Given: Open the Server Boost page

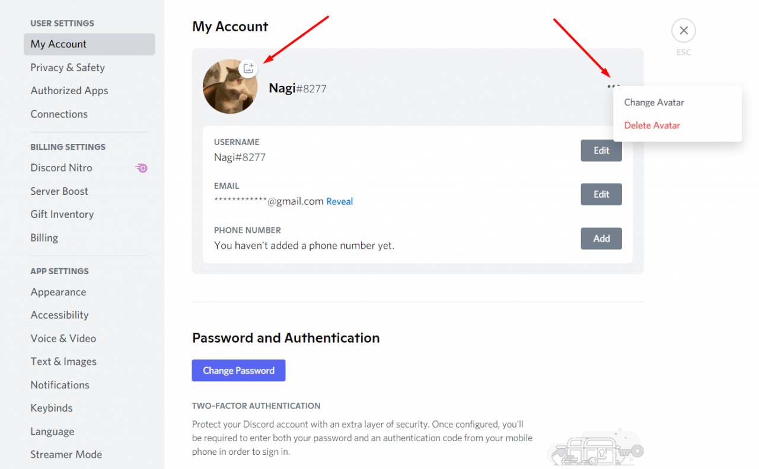Looking at the screenshot, I should pyautogui.click(x=59, y=191).
